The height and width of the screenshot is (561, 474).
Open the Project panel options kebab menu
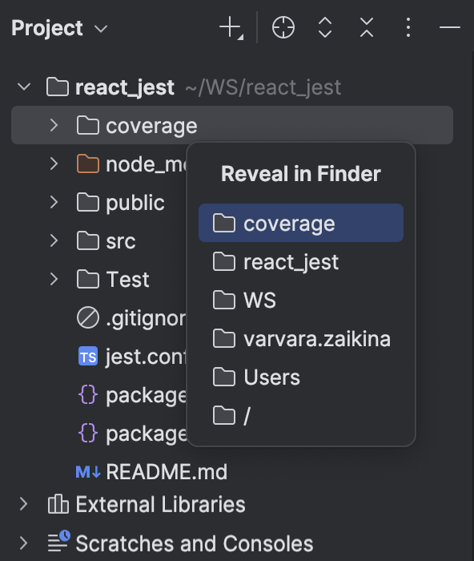point(408,27)
